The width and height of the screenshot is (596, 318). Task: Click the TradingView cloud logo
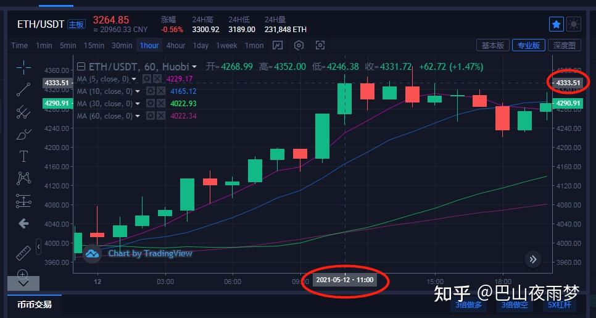pos(93,254)
